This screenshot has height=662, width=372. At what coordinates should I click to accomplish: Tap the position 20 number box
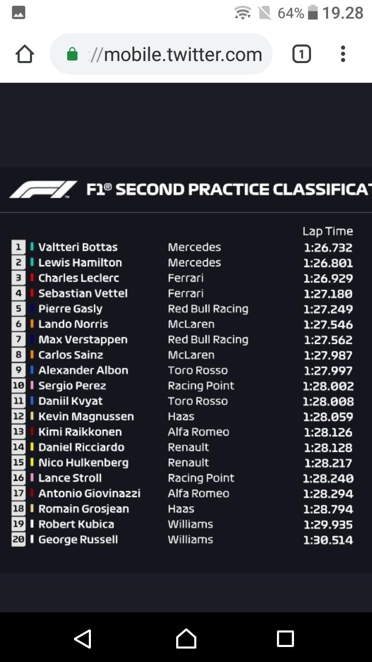(18, 540)
